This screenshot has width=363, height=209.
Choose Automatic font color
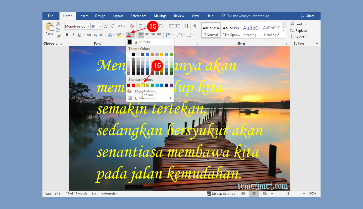coord(150,42)
